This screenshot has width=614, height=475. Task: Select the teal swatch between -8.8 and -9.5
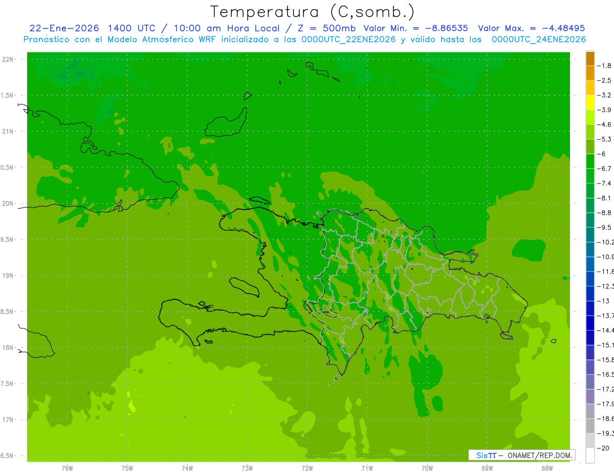point(590,220)
